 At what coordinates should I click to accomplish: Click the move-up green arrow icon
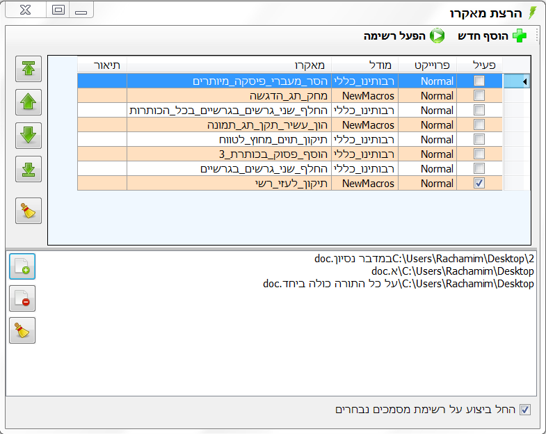pos(29,102)
